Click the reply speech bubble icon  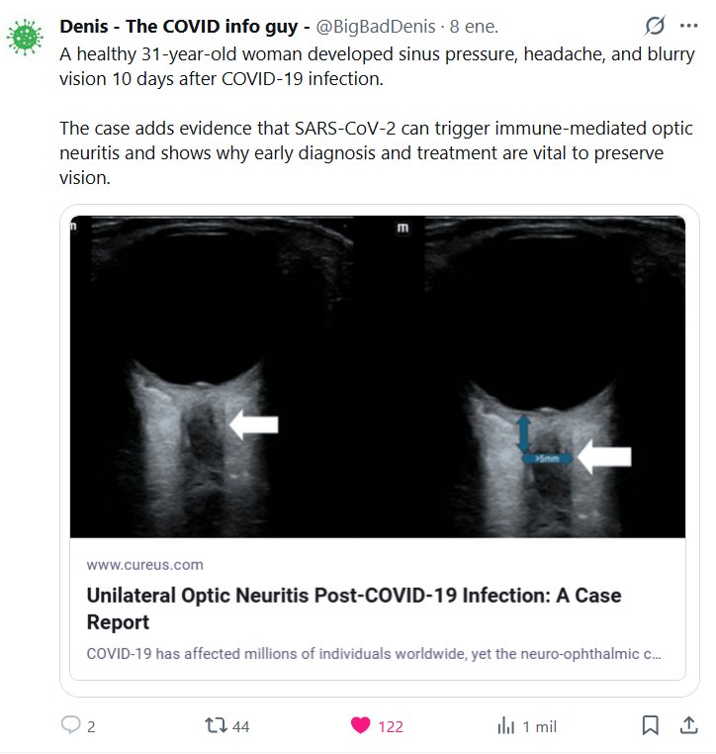pyautogui.click(x=70, y=725)
